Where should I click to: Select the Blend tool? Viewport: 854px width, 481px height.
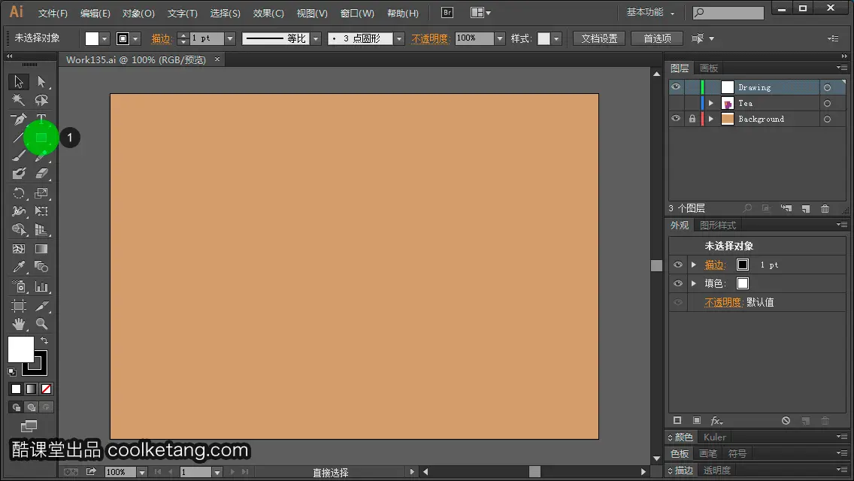pyautogui.click(x=41, y=267)
